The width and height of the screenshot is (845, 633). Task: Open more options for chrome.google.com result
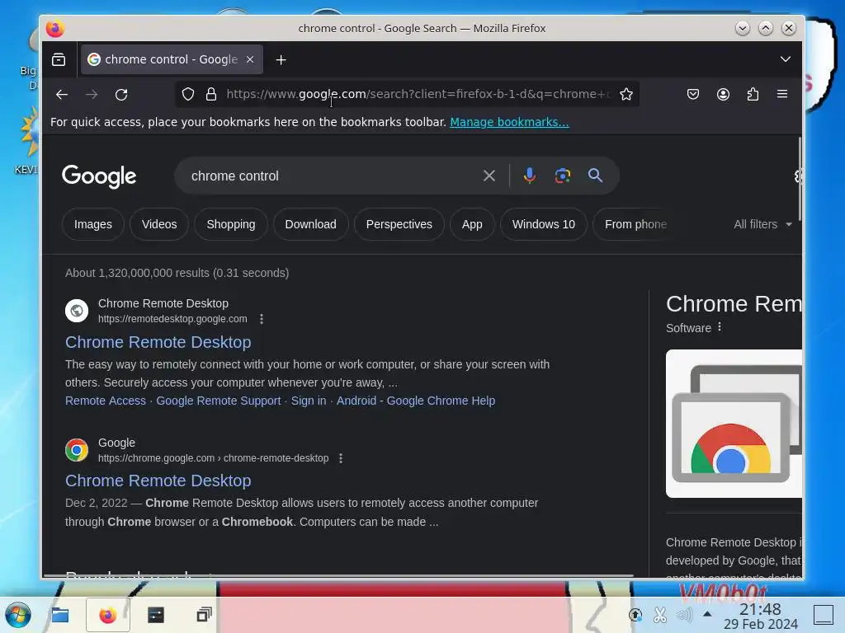(x=341, y=458)
